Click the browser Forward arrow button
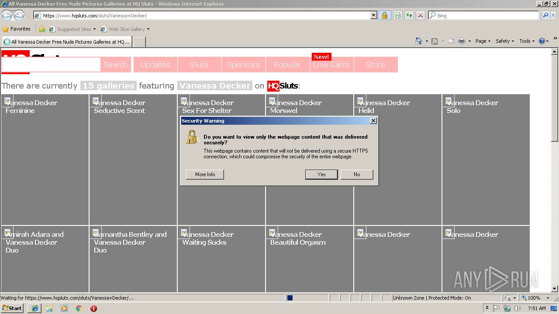 pos(19,16)
